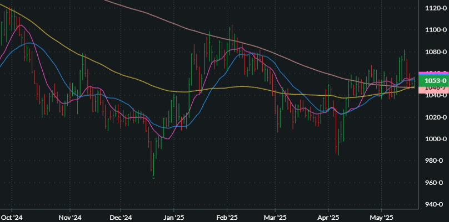
Task: Click the 1020-0 price axis label
Action: pos(436,117)
